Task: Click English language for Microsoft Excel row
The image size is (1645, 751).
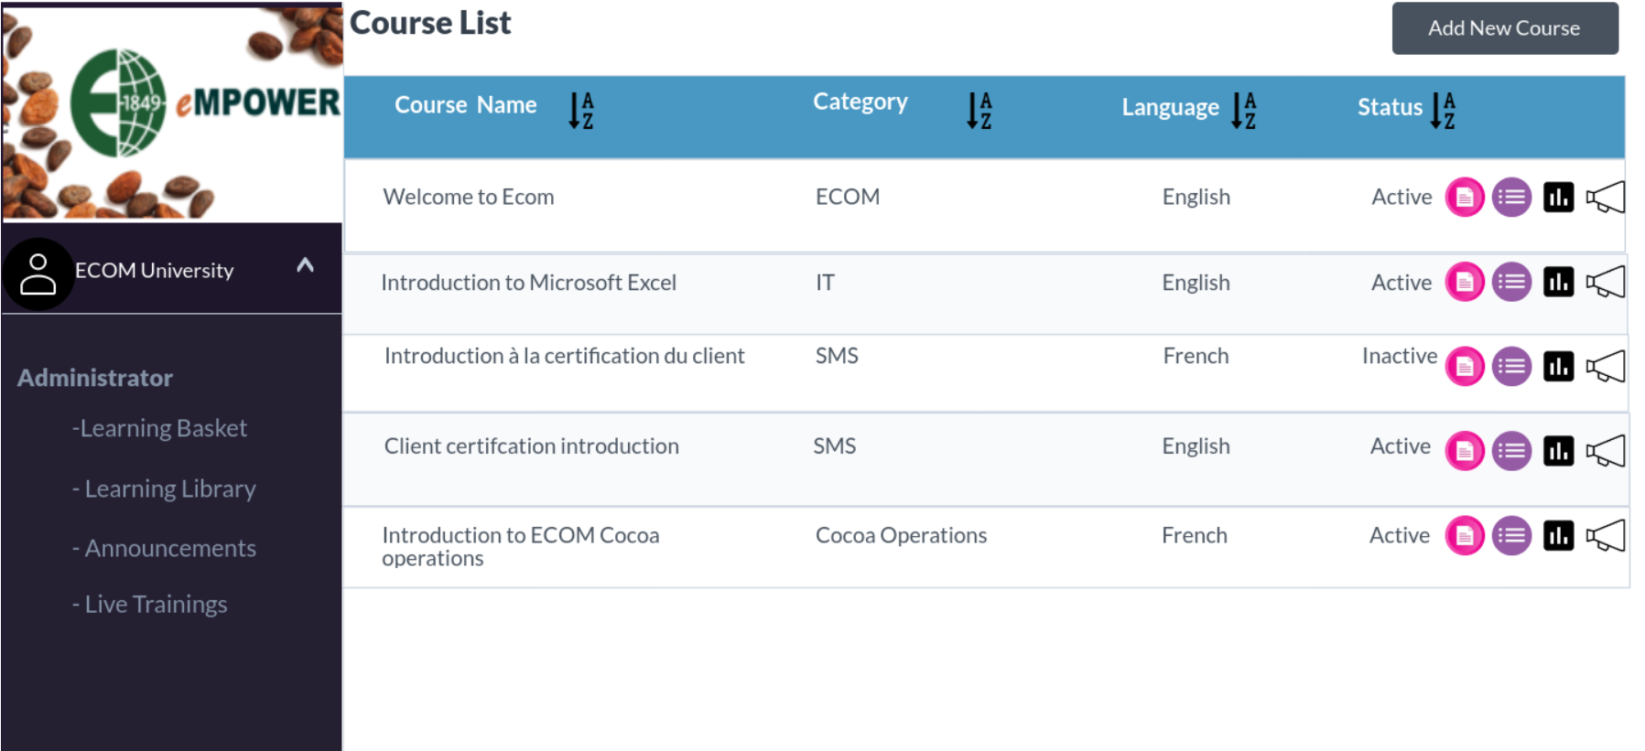Action: (x=1196, y=283)
